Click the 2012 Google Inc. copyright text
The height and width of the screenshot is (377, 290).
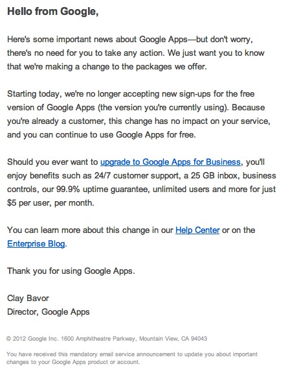coord(32,339)
